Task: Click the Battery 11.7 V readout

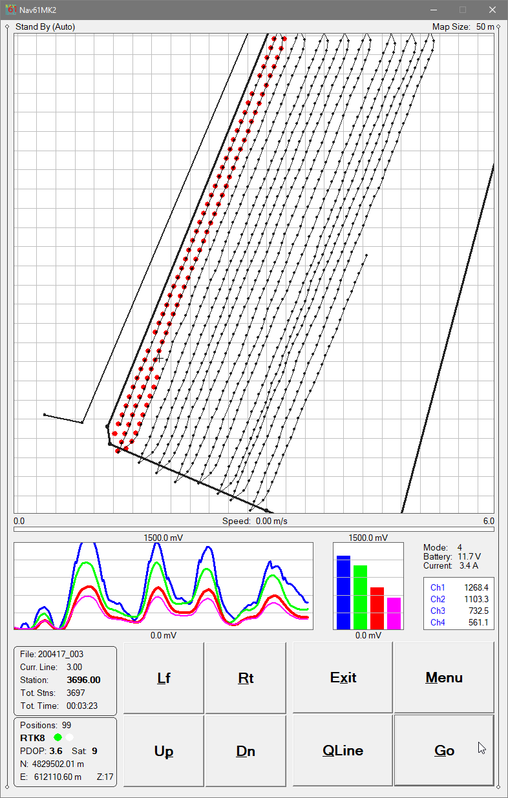Action: coord(452,556)
